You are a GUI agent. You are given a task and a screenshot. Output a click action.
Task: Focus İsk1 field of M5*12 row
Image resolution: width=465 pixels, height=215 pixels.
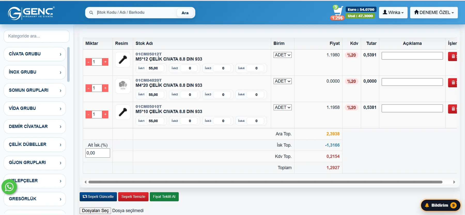coord(155,68)
